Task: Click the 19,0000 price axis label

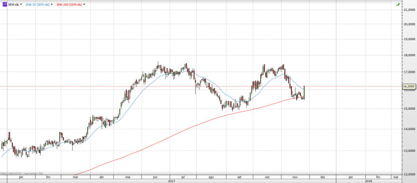Action: click(409, 39)
